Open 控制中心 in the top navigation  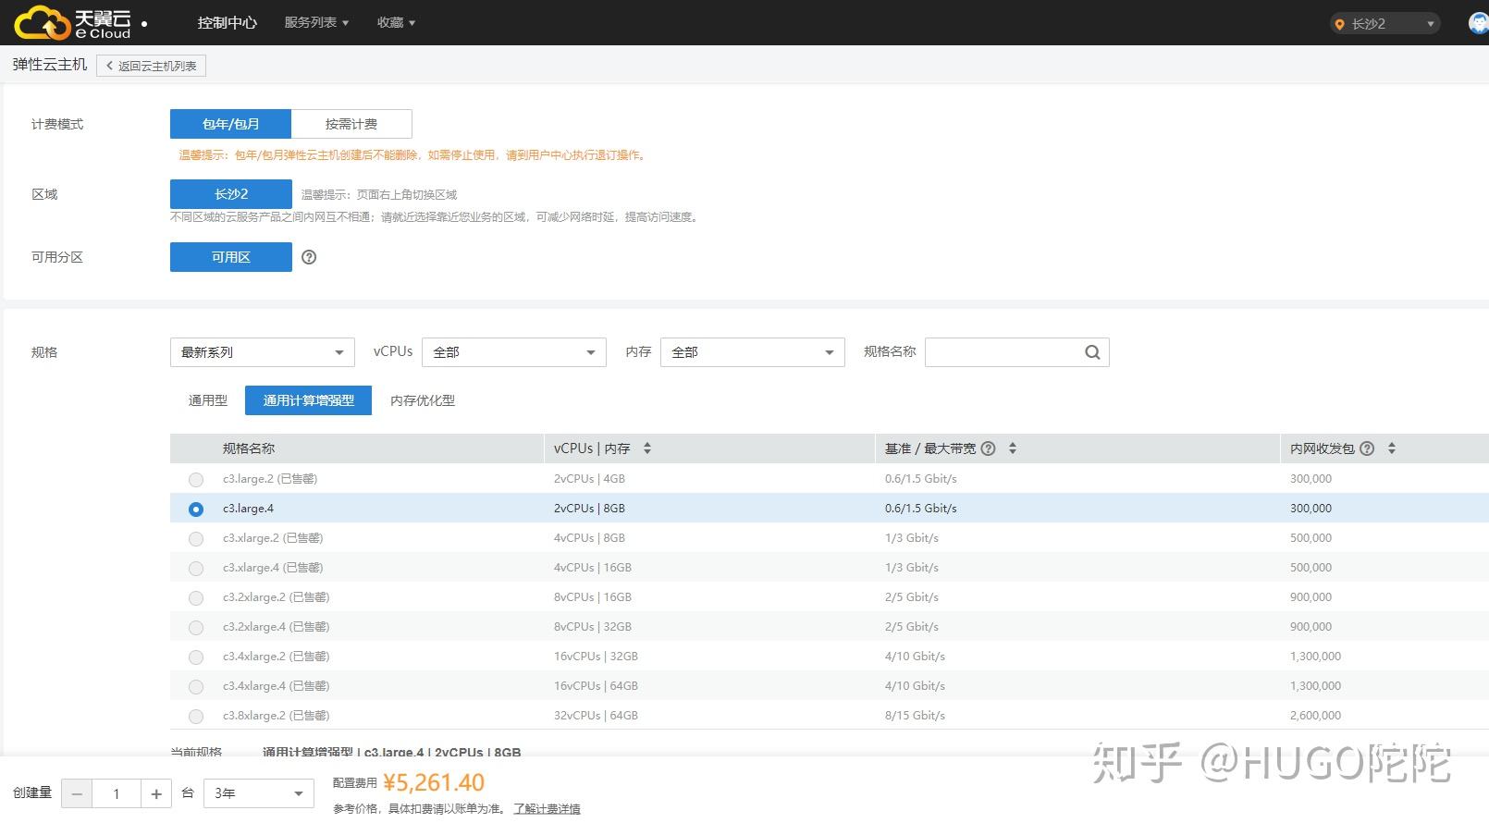228,22
